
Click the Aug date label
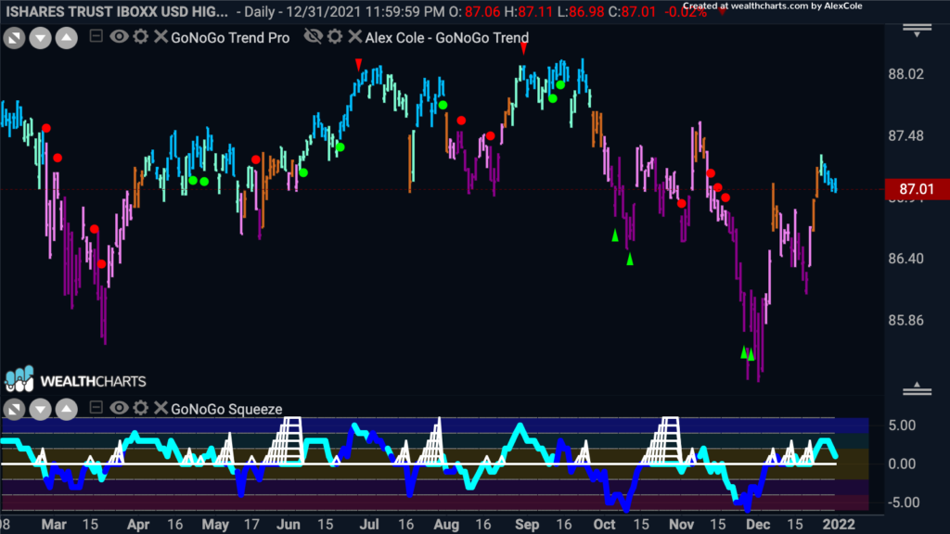tap(446, 525)
